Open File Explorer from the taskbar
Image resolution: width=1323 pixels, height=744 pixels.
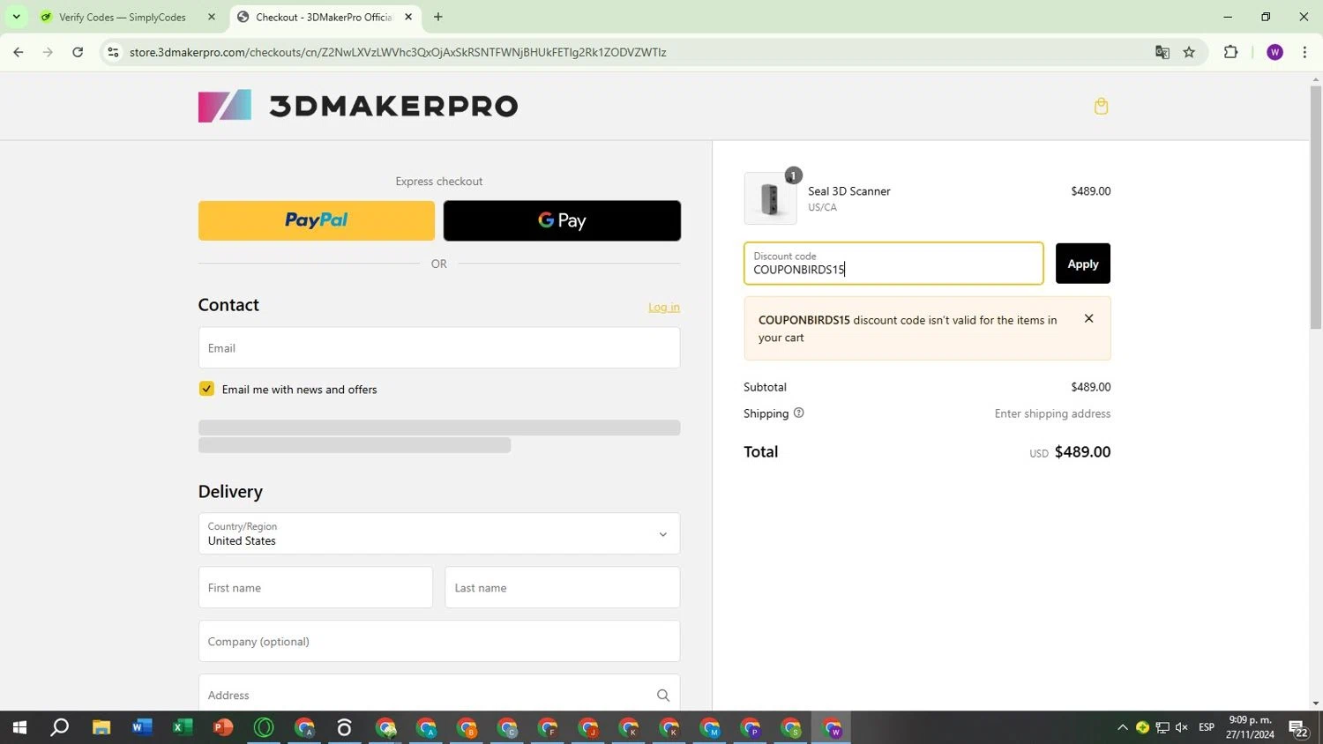[101, 727]
